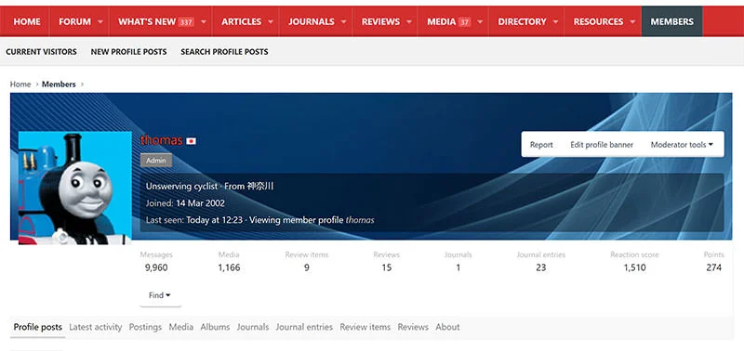This screenshot has height=351, width=744.
Task: Click the thomas username heading
Action: click(161, 140)
